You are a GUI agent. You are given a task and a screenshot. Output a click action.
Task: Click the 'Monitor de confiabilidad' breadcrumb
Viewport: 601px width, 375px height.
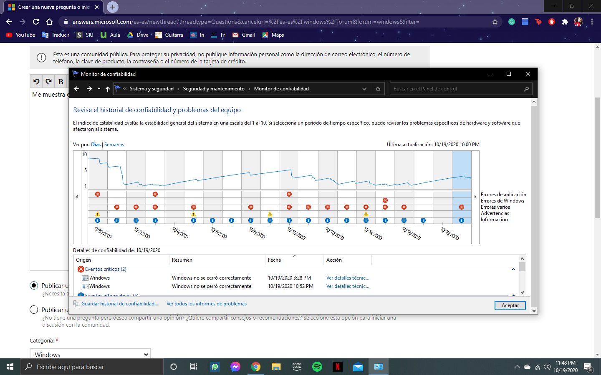coord(281,89)
